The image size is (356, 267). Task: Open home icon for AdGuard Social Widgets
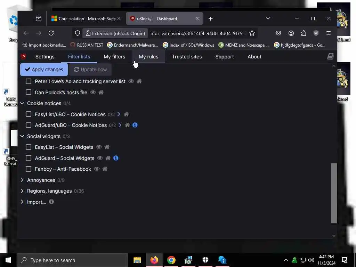tap(108, 158)
